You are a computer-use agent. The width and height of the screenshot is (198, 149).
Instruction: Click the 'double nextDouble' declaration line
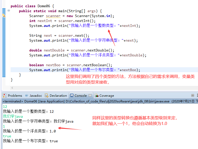tap(72, 50)
